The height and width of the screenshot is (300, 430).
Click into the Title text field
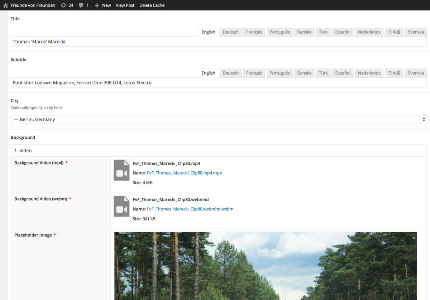point(219,42)
